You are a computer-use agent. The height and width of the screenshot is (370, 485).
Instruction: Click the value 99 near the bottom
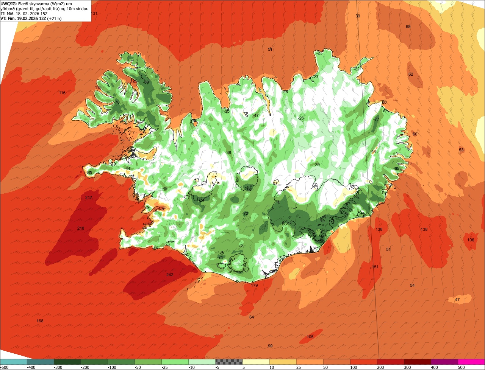(270, 346)
